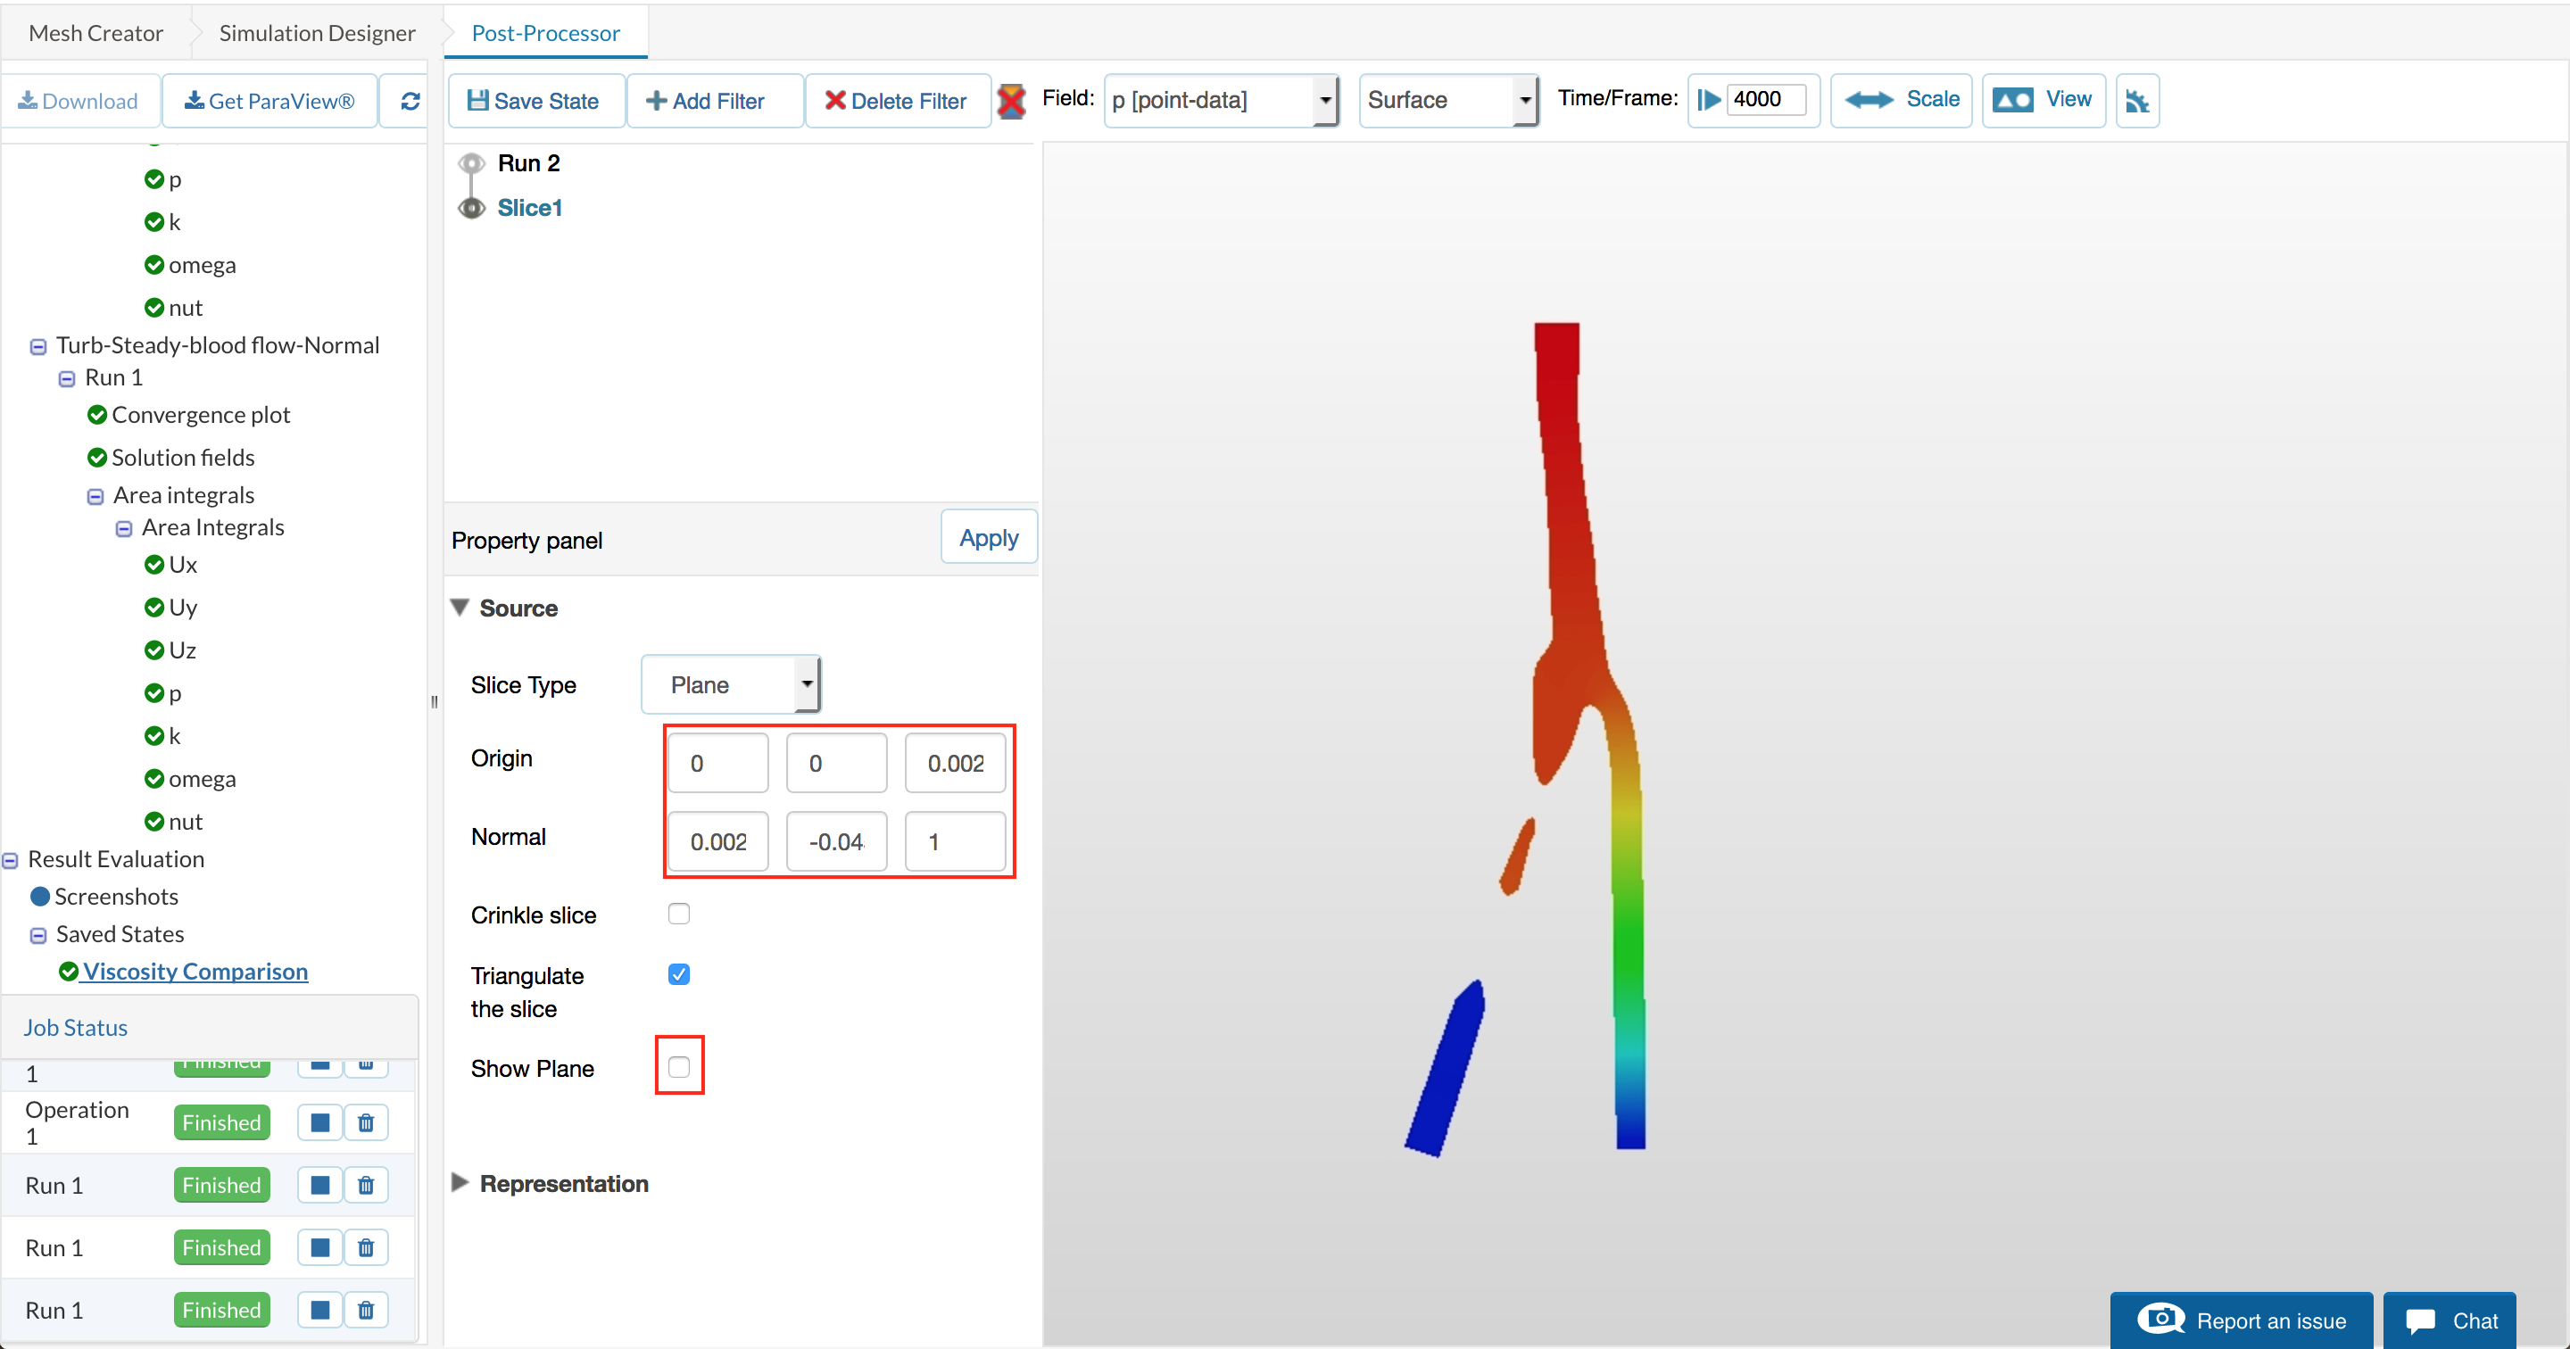Toggle visibility eye for Slice1
The image size is (2570, 1349).
pos(471,208)
